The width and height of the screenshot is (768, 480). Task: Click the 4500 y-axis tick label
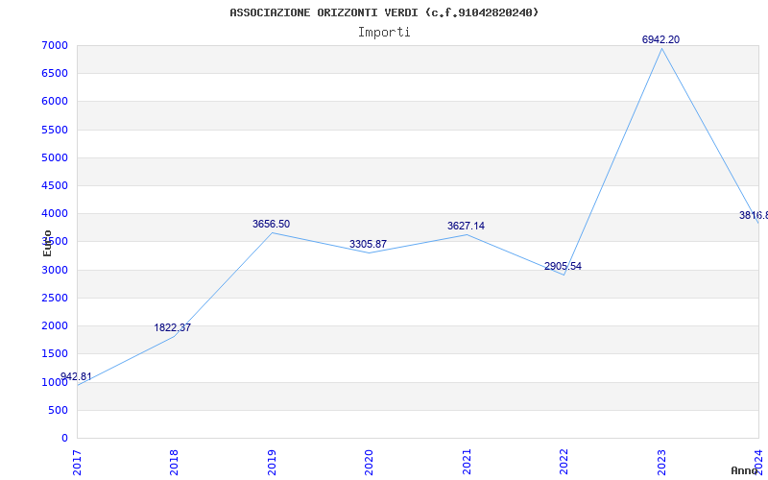click(x=55, y=185)
